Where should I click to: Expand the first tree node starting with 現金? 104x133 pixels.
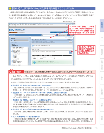[11, 48]
